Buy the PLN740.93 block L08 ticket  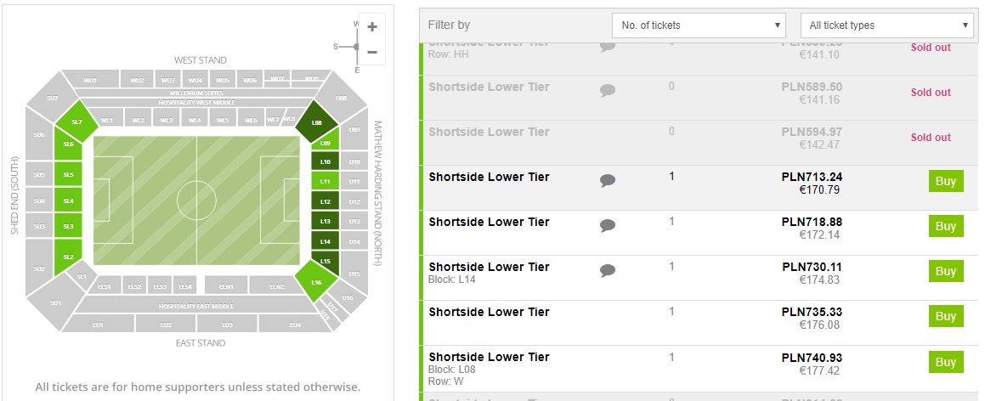tap(945, 362)
